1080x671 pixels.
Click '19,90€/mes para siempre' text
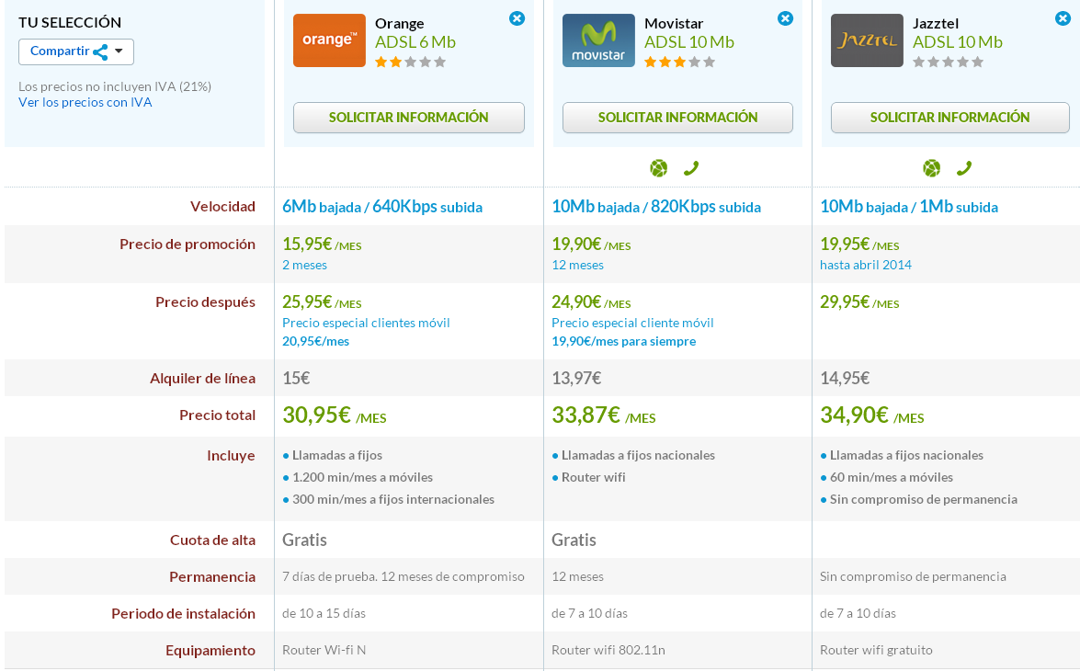[623, 341]
